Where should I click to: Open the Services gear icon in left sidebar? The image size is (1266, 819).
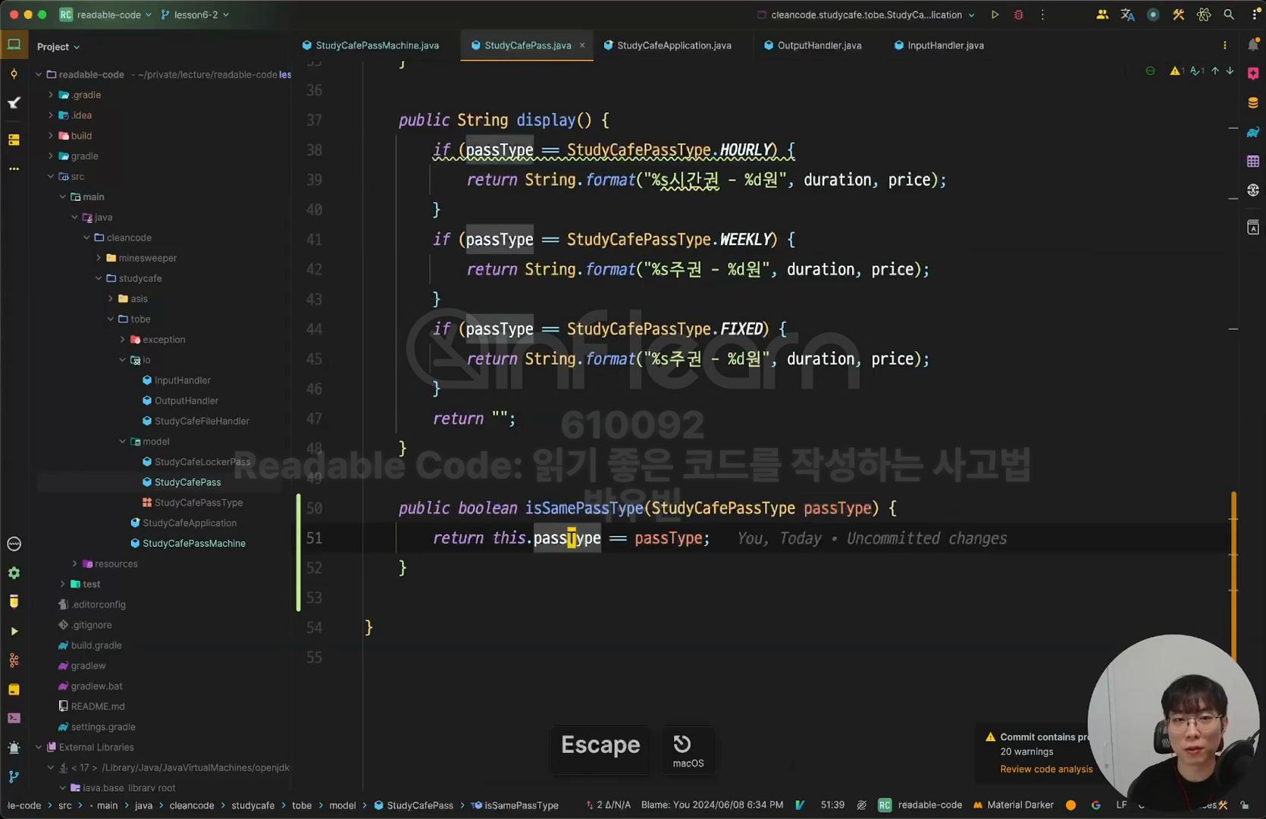14,573
